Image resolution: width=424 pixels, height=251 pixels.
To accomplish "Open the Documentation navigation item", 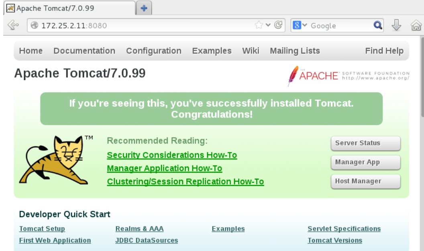I will click(84, 51).
